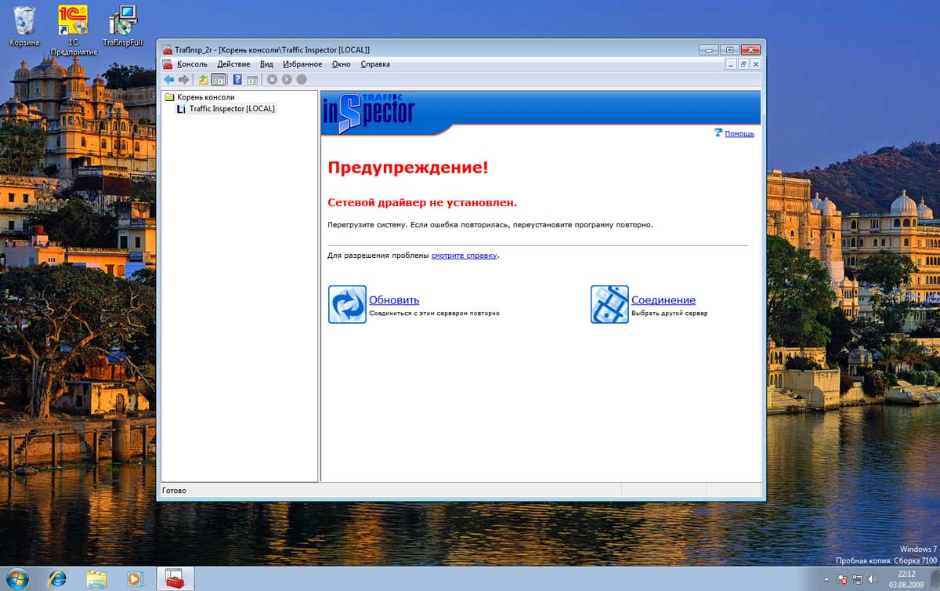The width and height of the screenshot is (940, 591).
Task: Click the Соединение link
Action: 663,300
